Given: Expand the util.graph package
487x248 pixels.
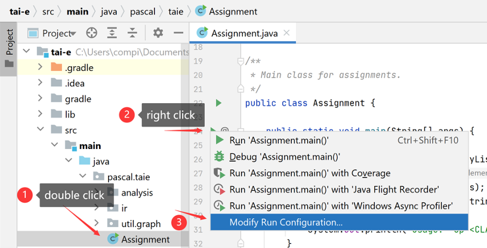Looking at the screenshot, I should click(x=97, y=223).
